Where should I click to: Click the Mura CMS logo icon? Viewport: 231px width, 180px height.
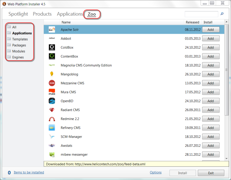click(52, 92)
